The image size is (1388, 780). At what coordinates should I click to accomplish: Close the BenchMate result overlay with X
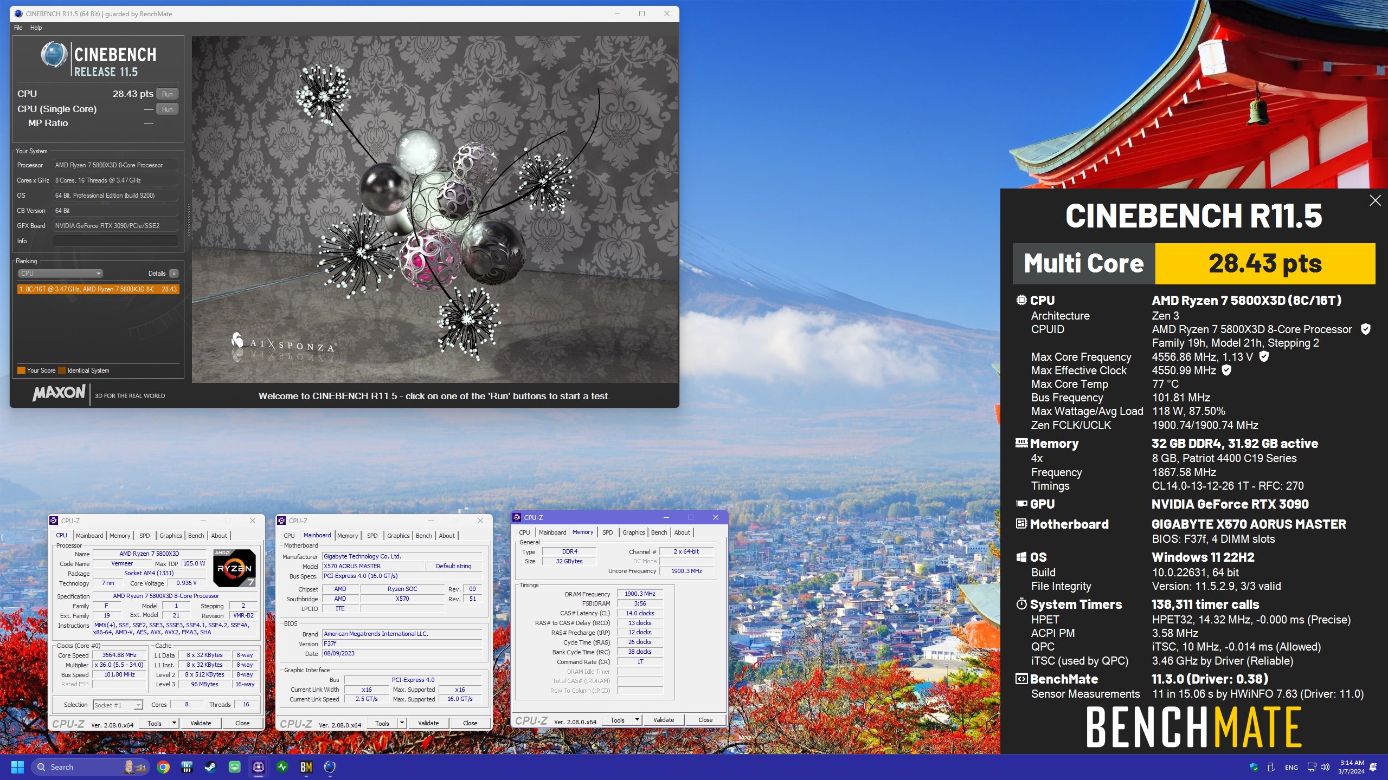(x=1375, y=200)
